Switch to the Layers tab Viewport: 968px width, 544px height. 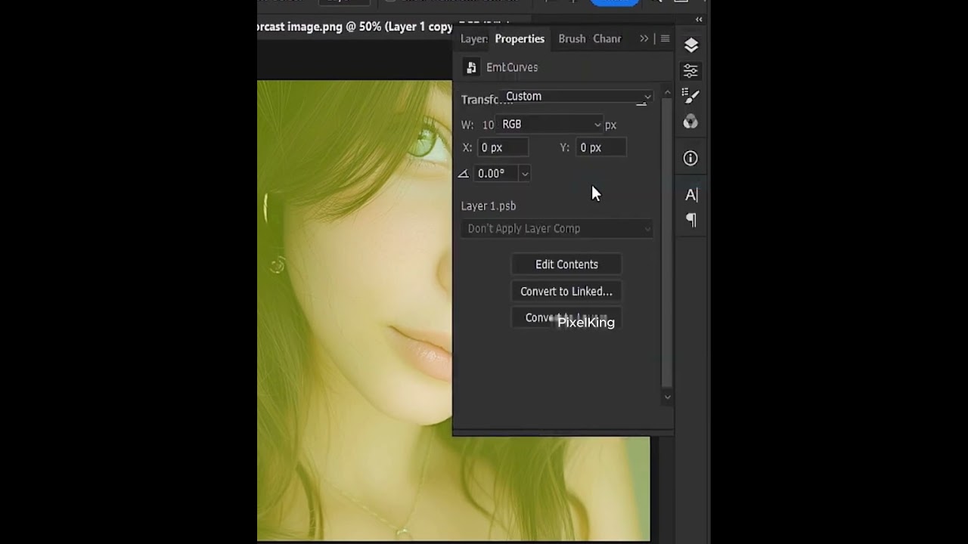pos(474,39)
